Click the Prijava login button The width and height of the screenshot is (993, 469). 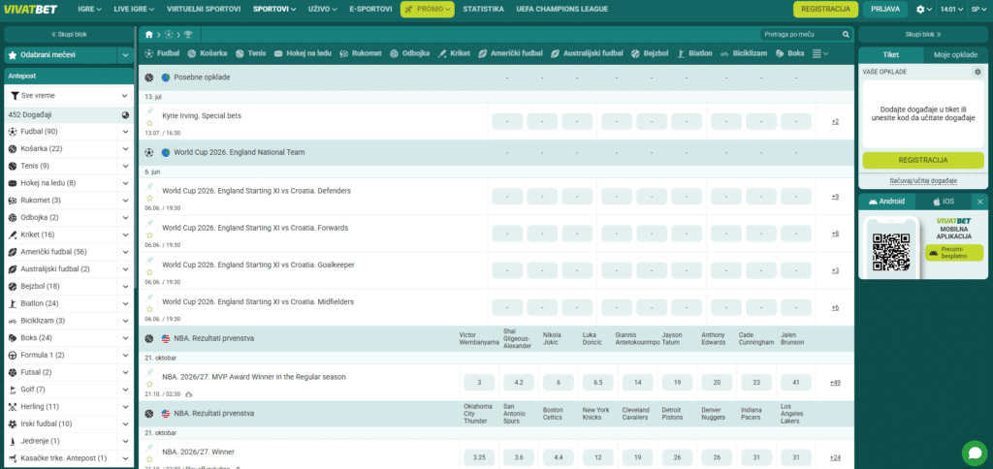coord(884,10)
